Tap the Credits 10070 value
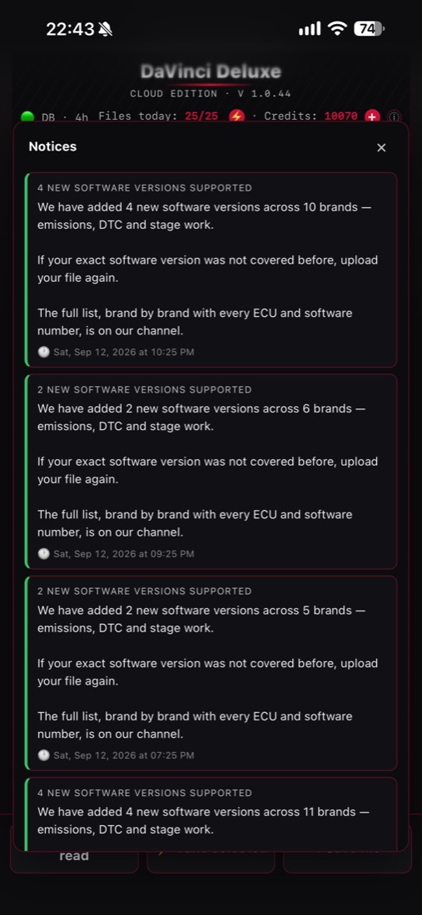Screen dimensions: 422x915 [341, 116]
